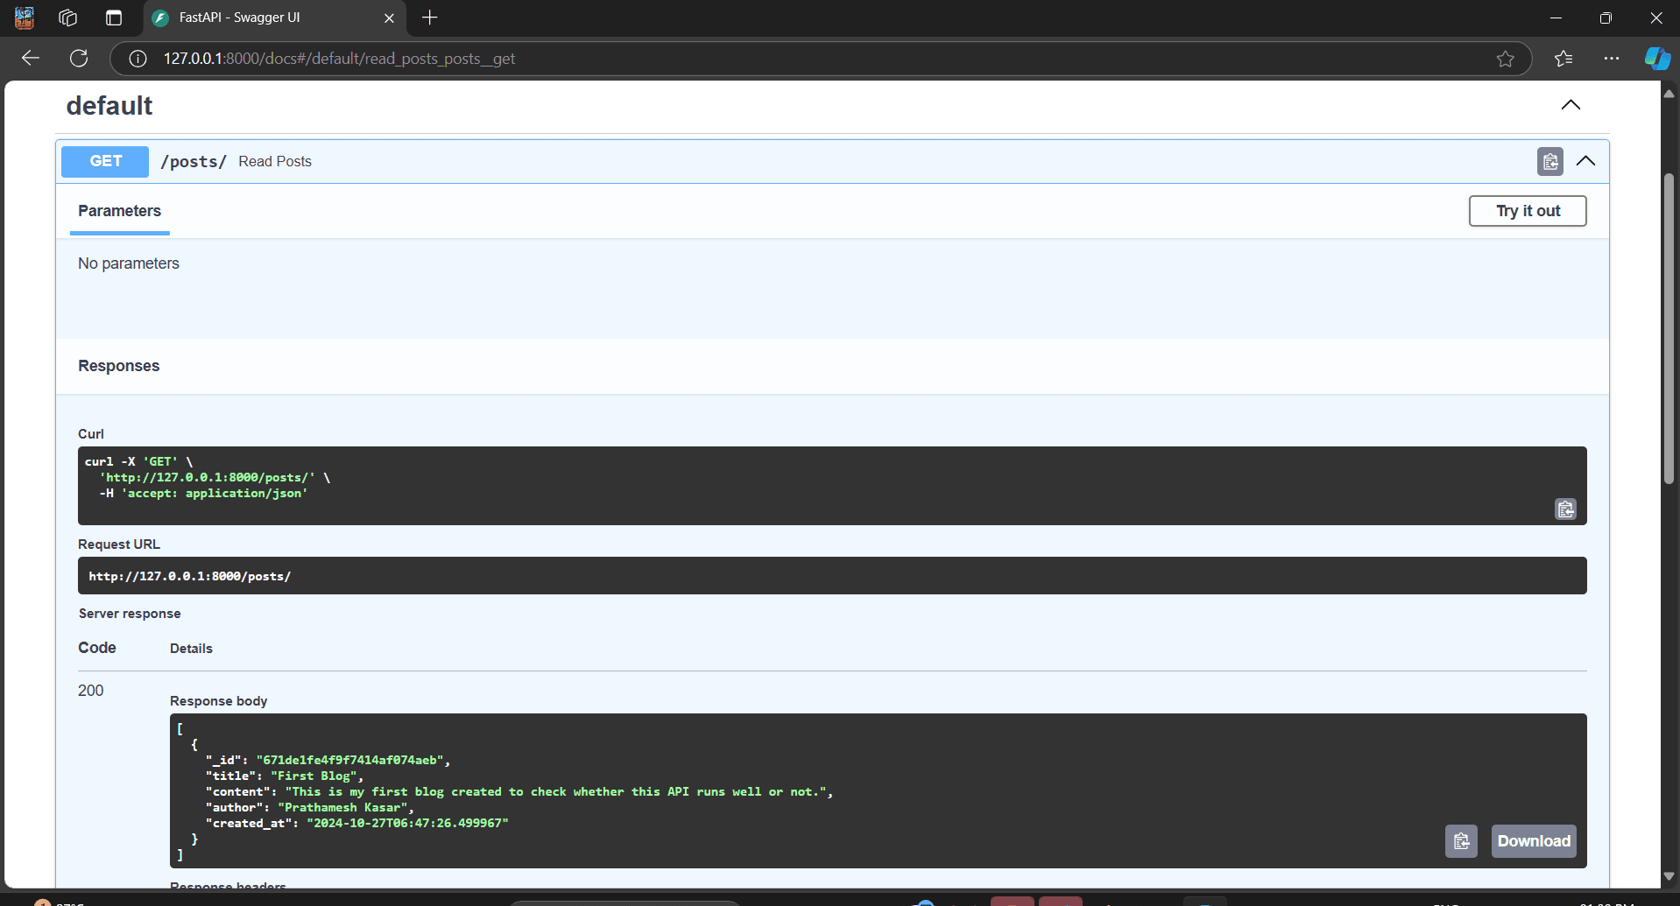
Task: Open a new browser tab
Action: pyautogui.click(x=429, y=18)
